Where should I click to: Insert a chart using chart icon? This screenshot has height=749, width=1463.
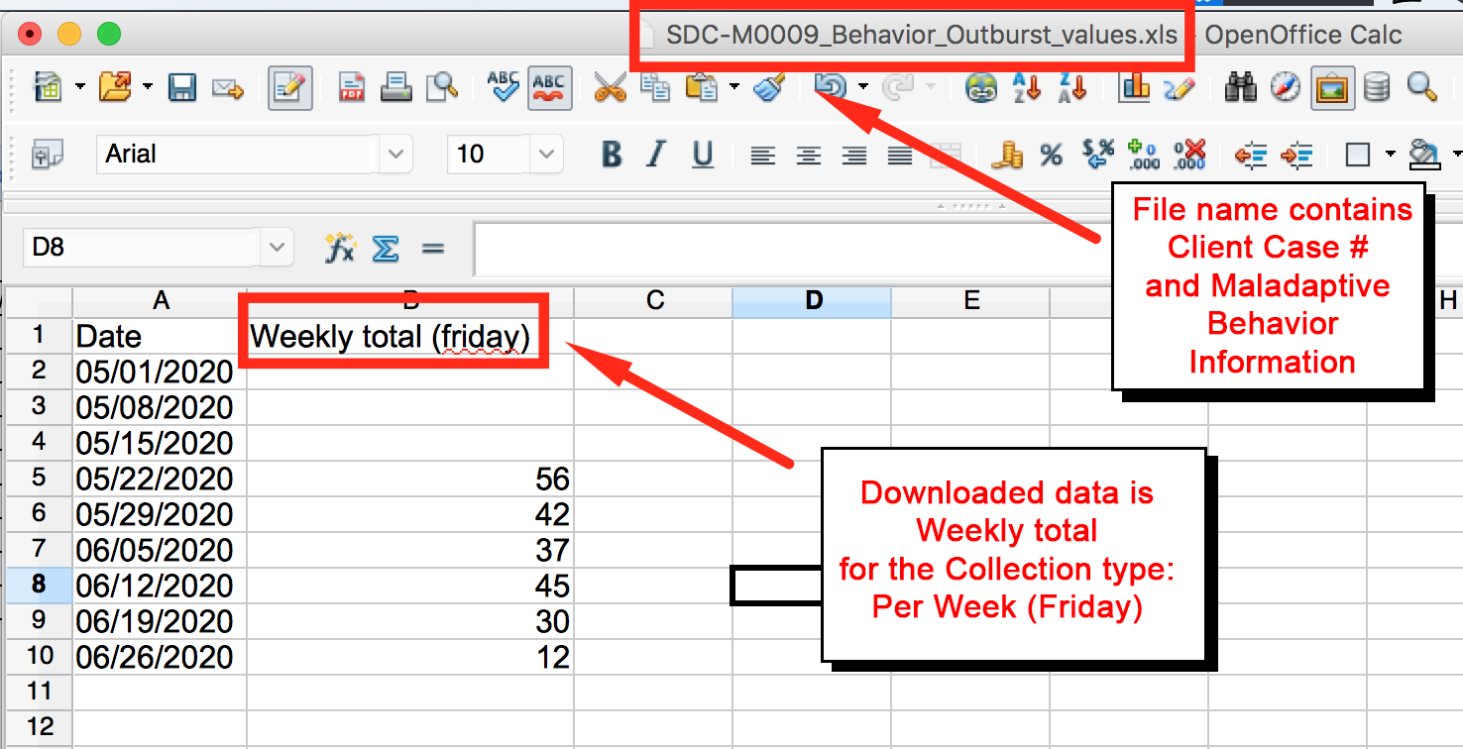tap(1133, 88)
